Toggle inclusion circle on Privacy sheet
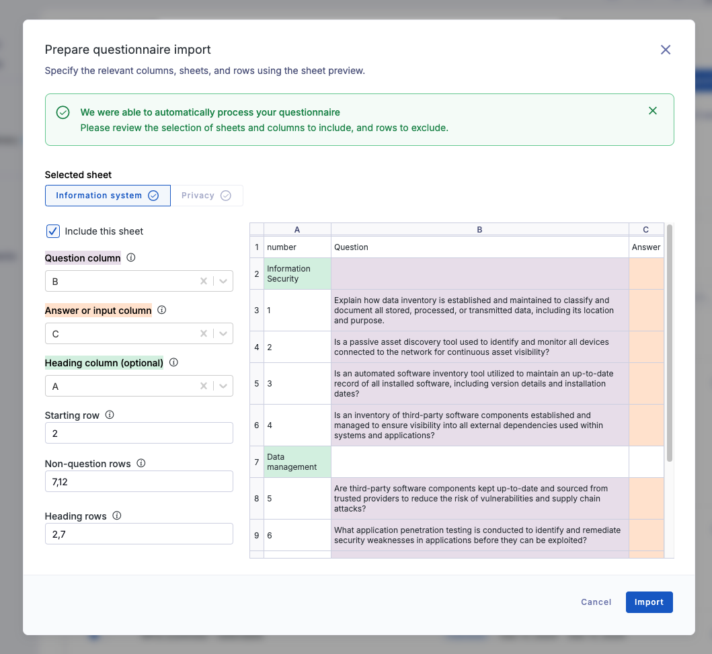 (225, 195)
